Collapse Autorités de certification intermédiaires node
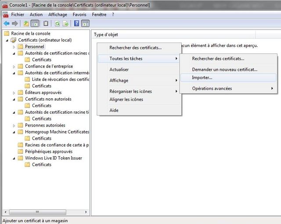 click(x=14, y=73)
